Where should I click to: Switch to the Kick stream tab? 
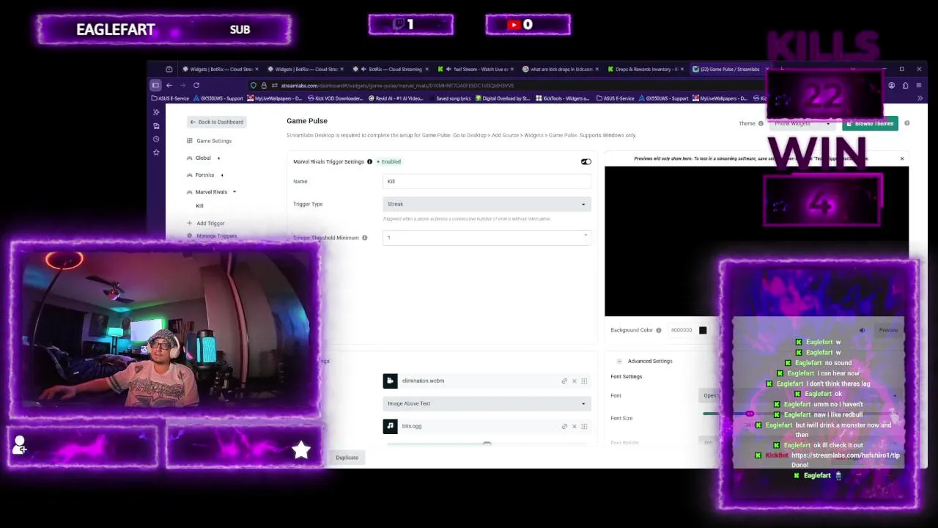[476, 69]
